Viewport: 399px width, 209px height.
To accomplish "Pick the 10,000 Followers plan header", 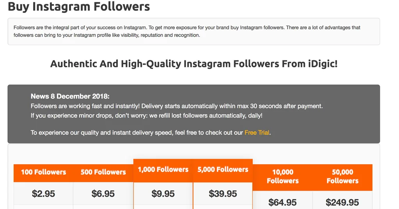I will [x=283, y=177].
